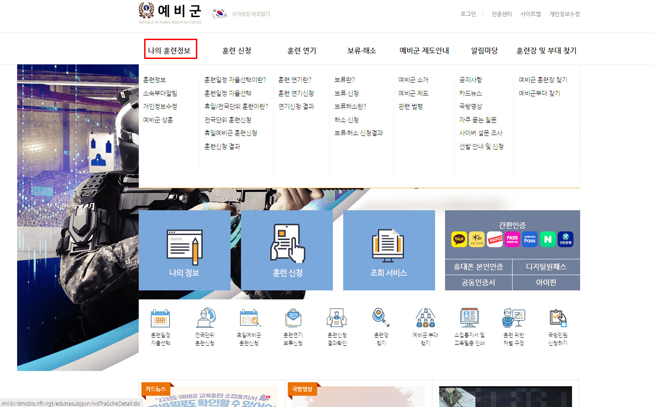Select 선발 안내 및 신청 submenu item
The width and height of the screenshot is (654, 407).
click(x=481, y=146)
